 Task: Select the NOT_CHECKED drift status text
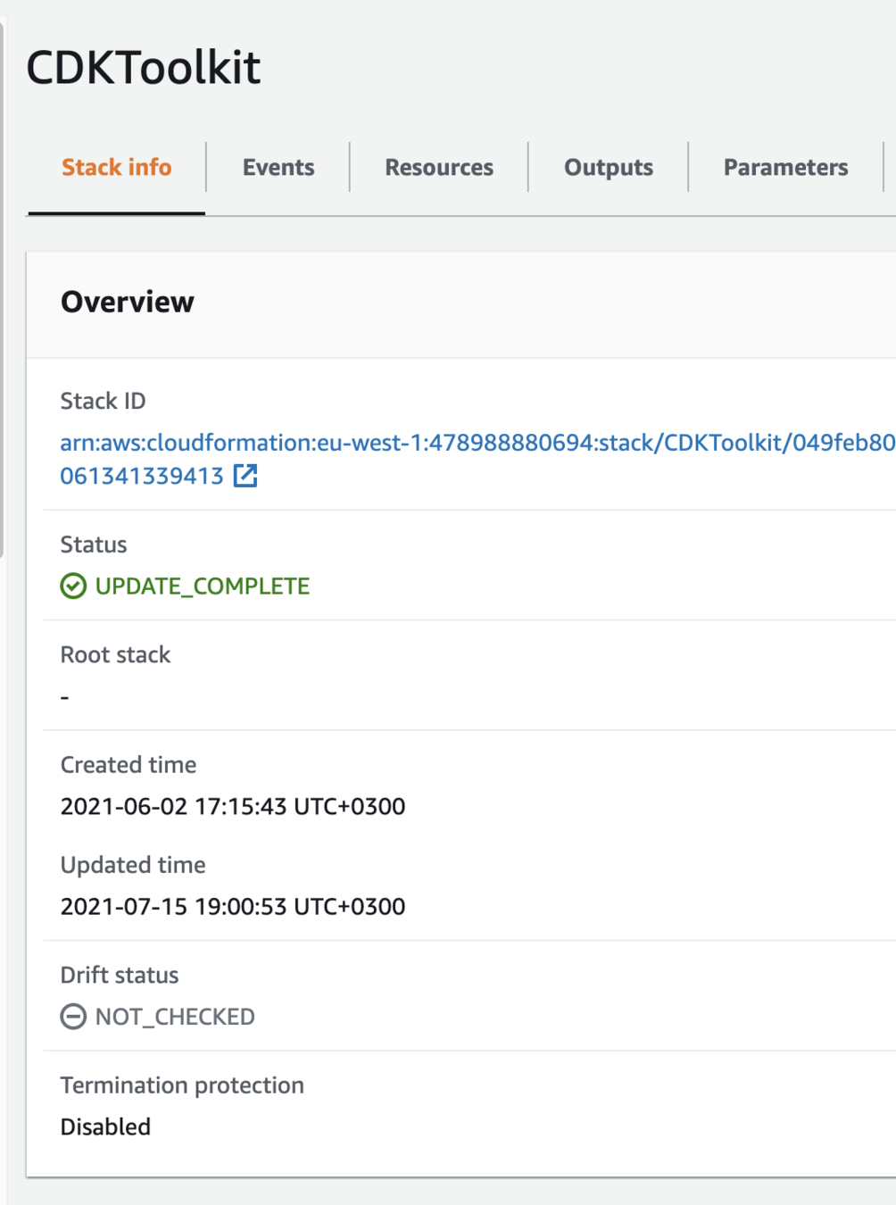[175, 1017]
